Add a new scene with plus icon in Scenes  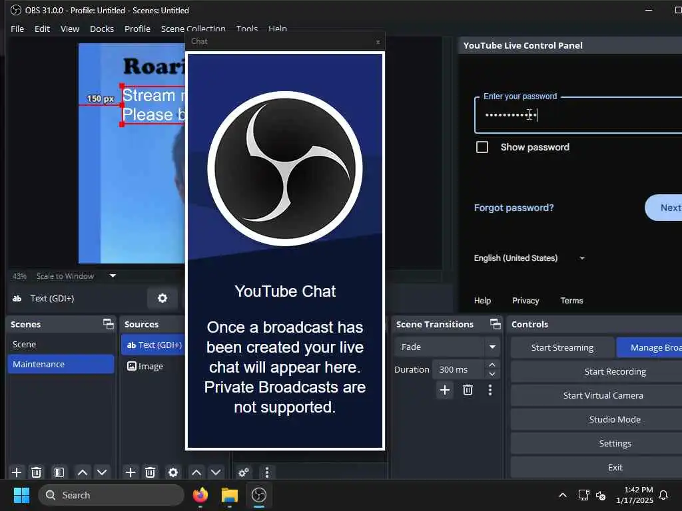pyautogui.click(x=17, y=472)
